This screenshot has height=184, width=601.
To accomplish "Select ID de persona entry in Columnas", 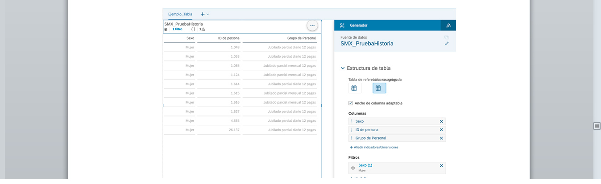I will (397, 130).
